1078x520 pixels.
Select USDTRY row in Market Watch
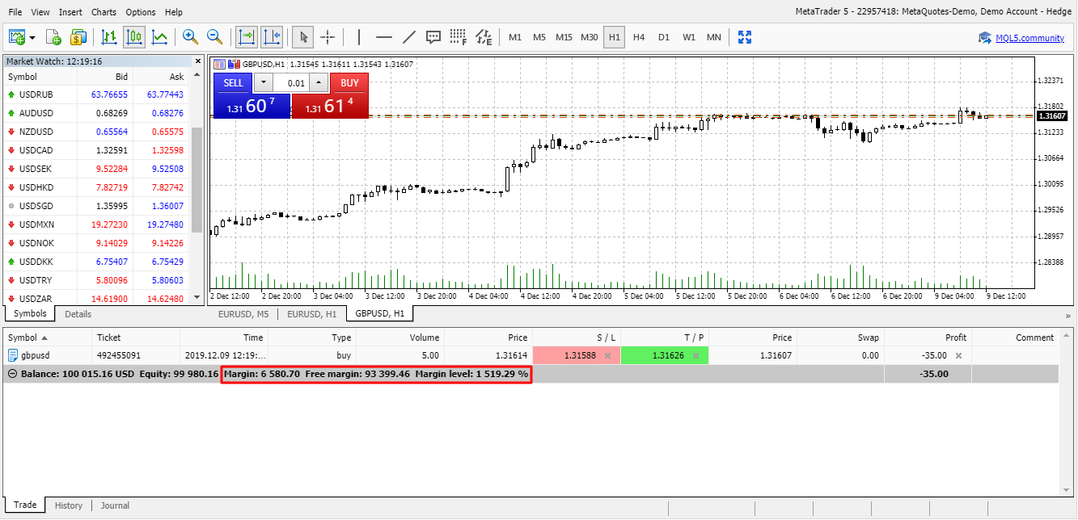click(96, 280)
